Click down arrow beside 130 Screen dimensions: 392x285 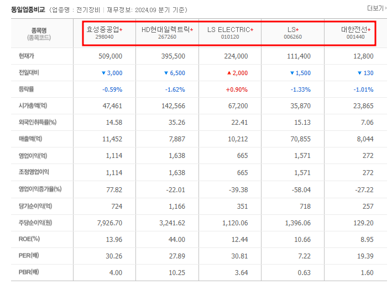pos(359,73)
